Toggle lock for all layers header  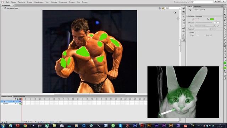coord(18,99)
